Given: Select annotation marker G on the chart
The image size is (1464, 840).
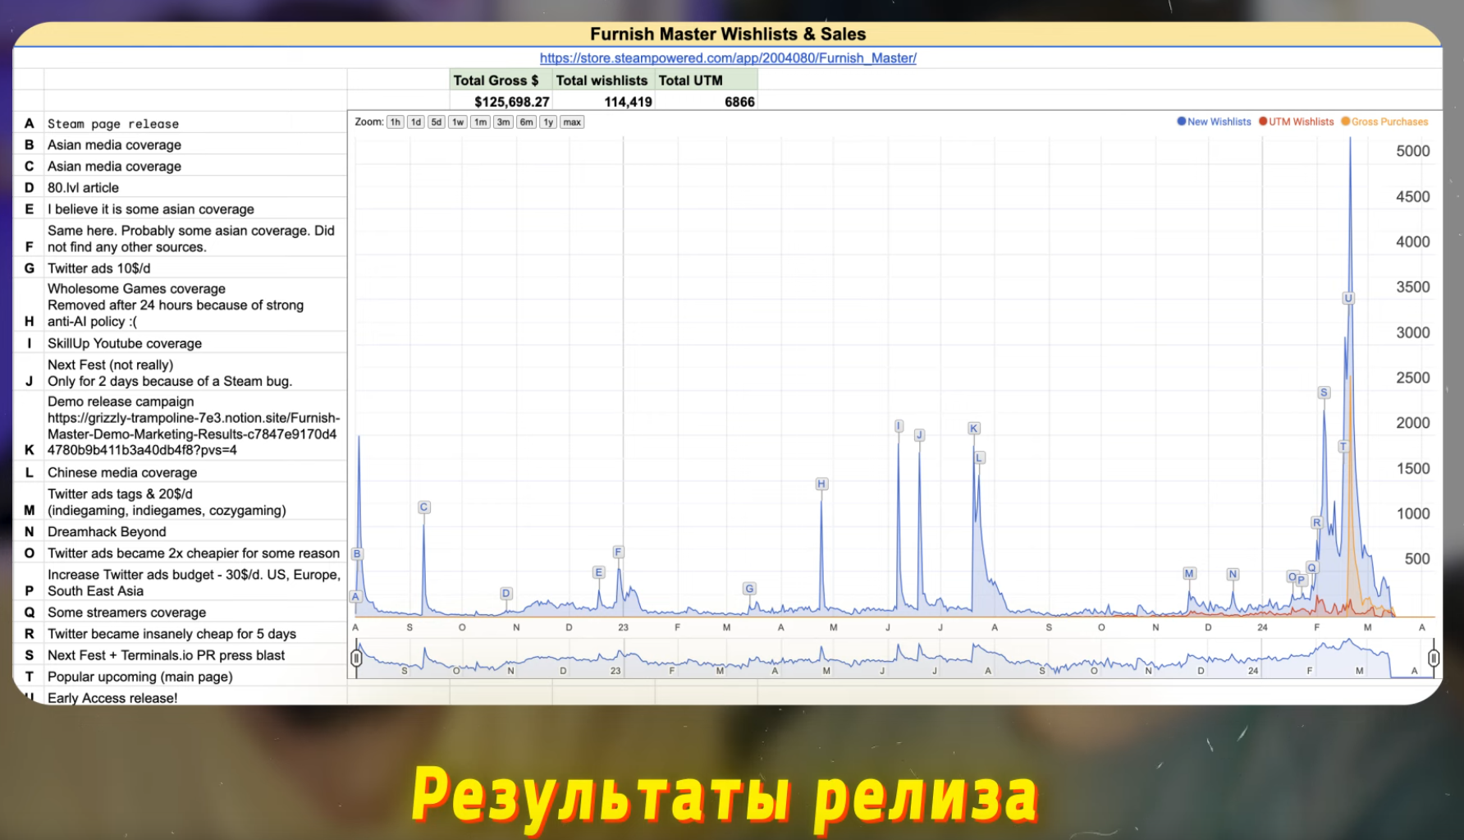Looking at the screenshot, I should click(x=749, y=589).
